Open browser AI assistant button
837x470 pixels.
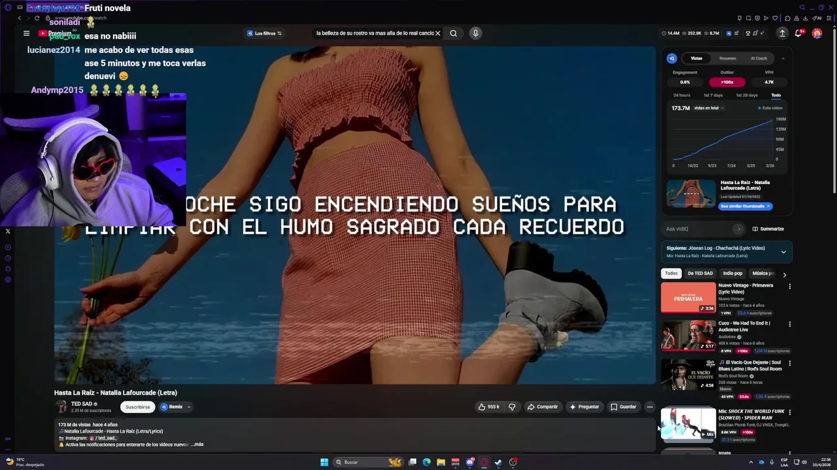coord(816,18)
